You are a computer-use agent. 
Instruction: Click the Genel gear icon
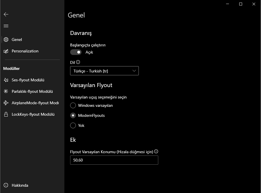coord(6,40)
